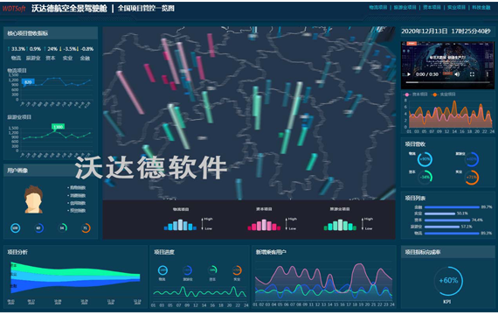
Task: Open the 物流项目 navigation link
Action: 378,7
